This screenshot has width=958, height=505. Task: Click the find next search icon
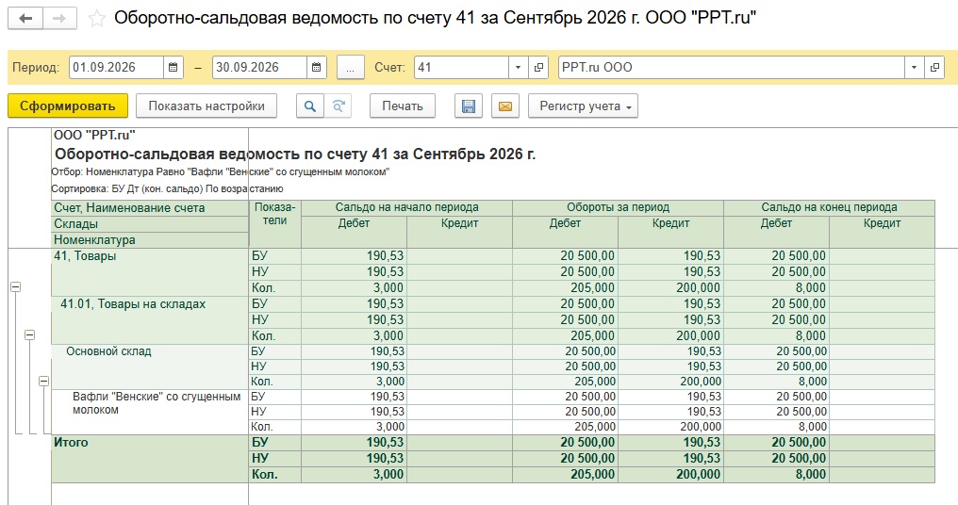[x=338, y=106]
